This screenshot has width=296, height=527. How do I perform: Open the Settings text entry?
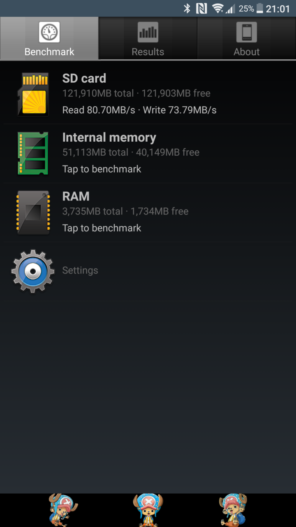pyautogui.click(x=80, y=270)
